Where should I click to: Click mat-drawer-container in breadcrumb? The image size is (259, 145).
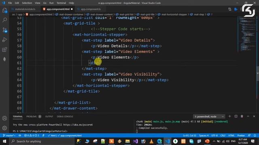(71, 14)
